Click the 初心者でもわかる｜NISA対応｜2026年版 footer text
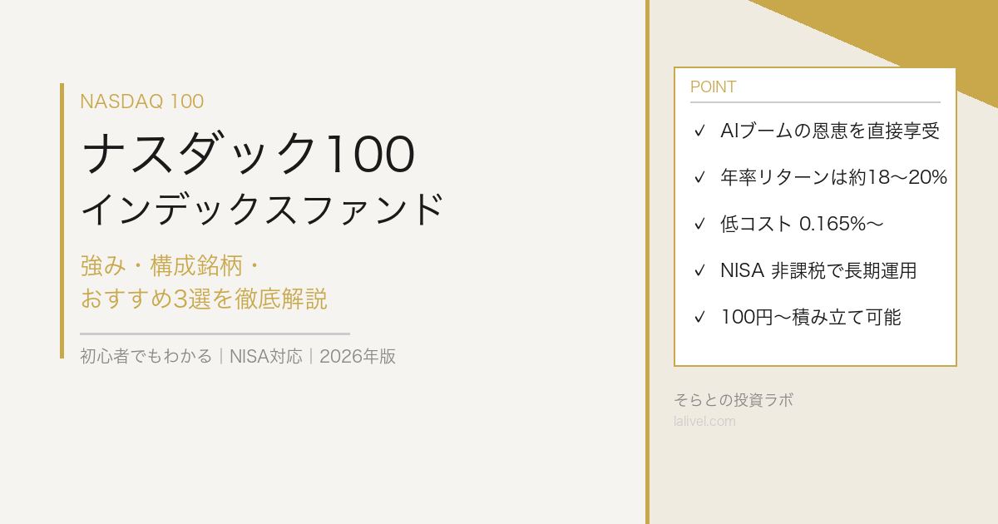This screenshot has width=998, height=524. click(x=238, y=356)
